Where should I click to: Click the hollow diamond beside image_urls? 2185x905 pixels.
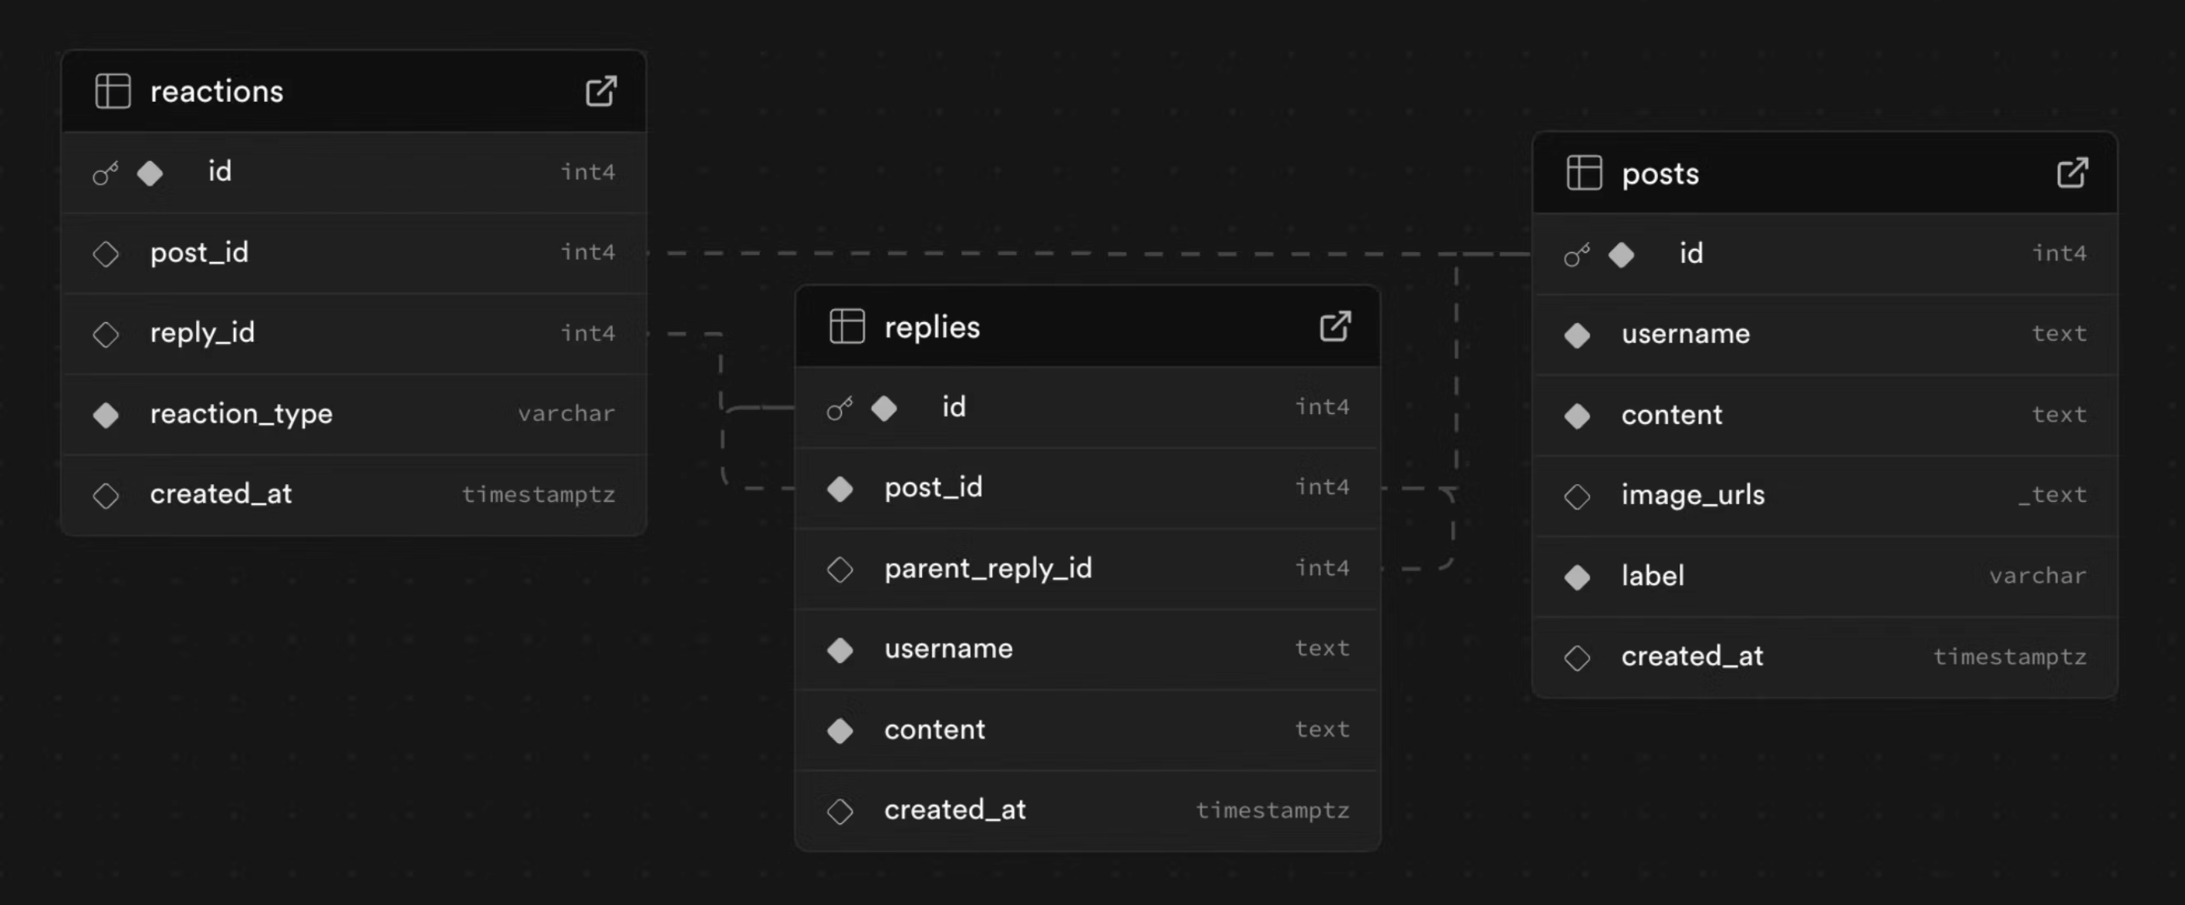click(x=1577, y=496)
